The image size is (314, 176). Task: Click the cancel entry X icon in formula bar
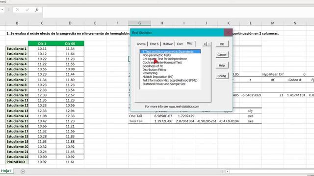click(18, 10)
